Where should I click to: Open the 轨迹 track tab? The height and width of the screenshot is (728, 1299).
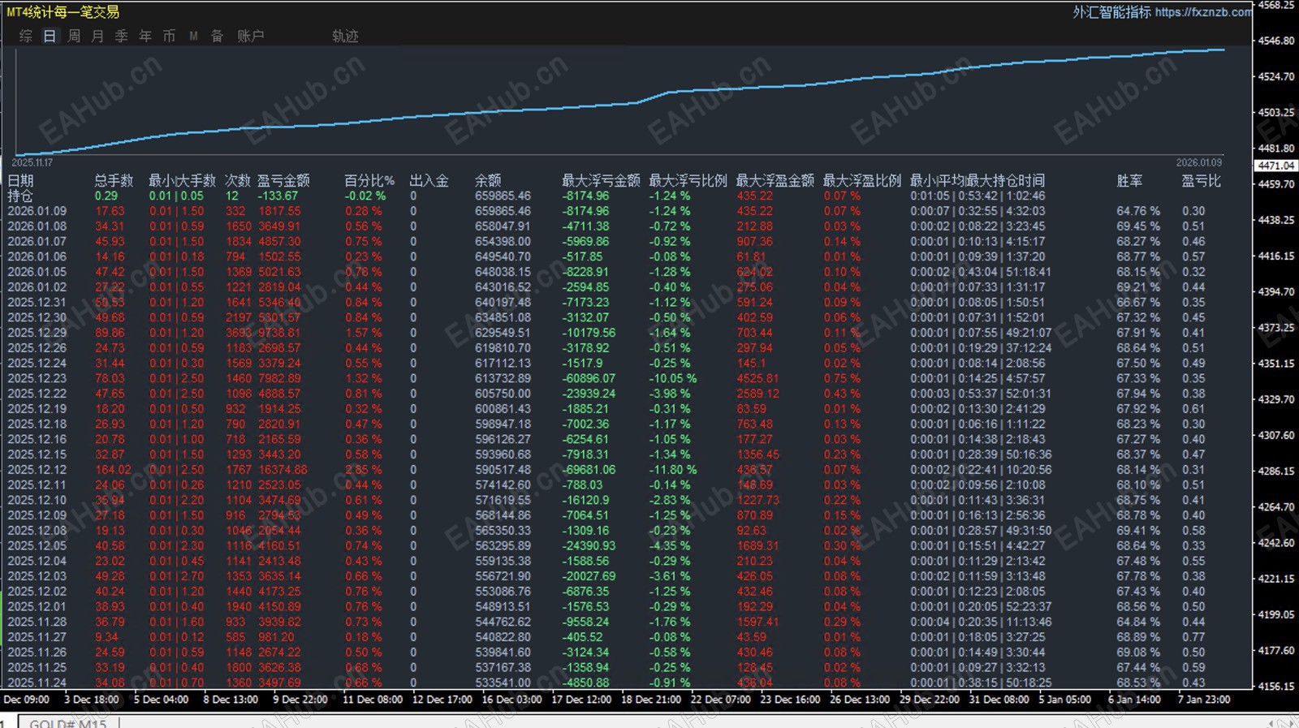345,36
